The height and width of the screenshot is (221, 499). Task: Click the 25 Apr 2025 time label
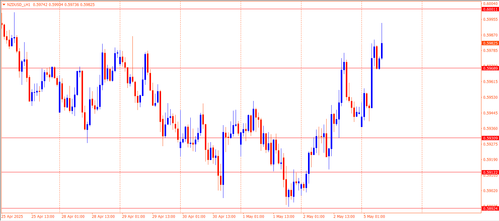coord(12,217)
